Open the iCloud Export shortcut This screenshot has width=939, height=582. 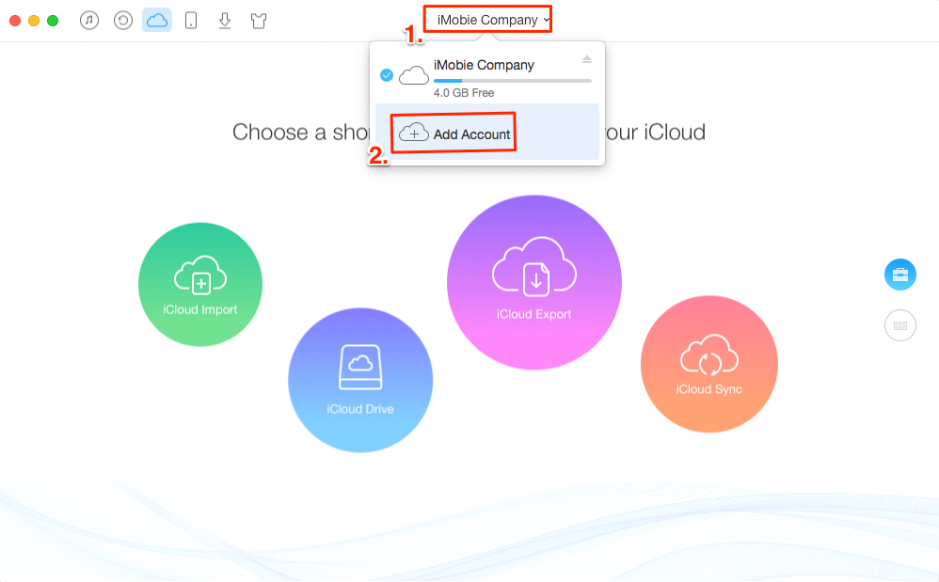click(534, 282)
